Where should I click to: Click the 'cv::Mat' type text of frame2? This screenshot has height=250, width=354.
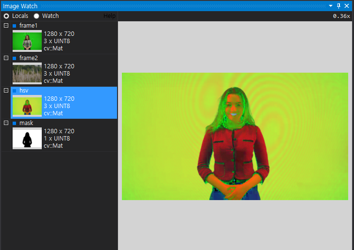click(53, 80)
